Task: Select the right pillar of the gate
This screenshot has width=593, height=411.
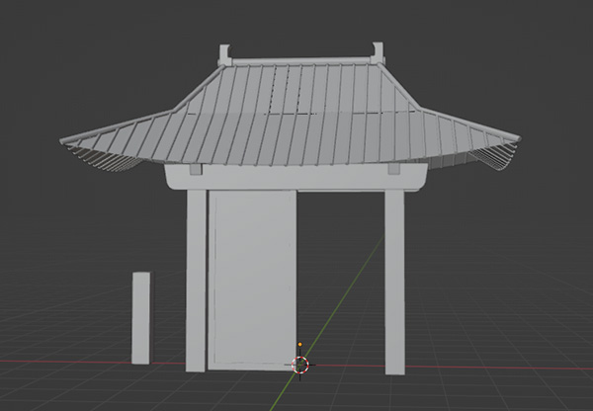Action: 394,282
